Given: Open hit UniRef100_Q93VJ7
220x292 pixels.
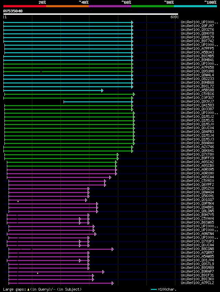Looking at the screenshot, I should tap(197, 101).
